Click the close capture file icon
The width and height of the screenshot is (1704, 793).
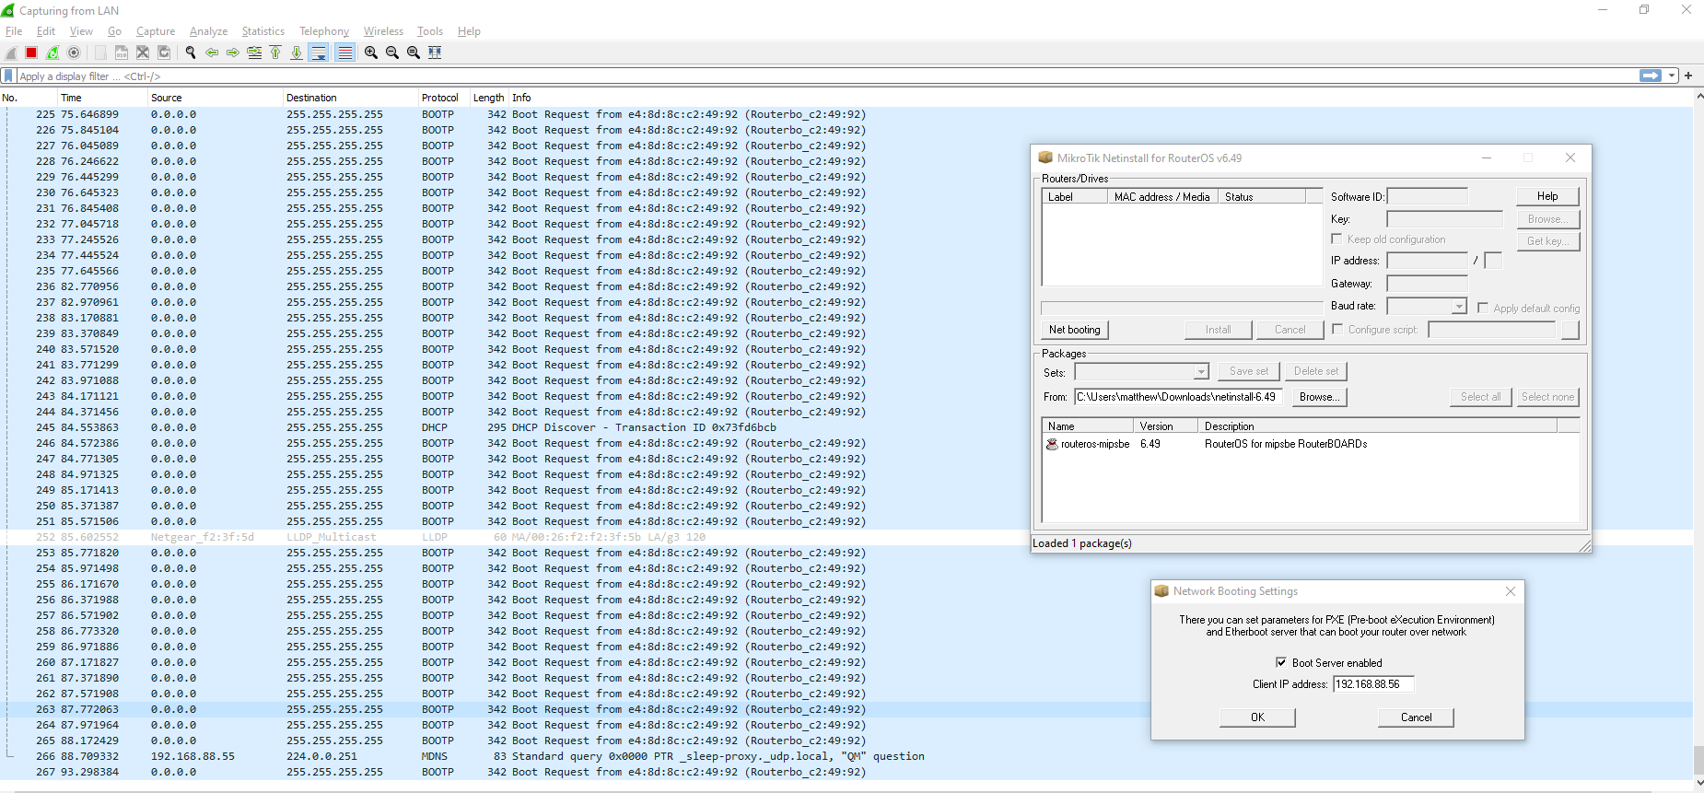point(143,52)
